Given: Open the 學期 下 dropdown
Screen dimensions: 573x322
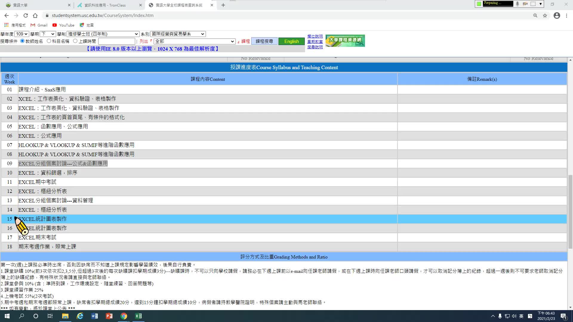Looking at the screenshot, I should (48, 34).
